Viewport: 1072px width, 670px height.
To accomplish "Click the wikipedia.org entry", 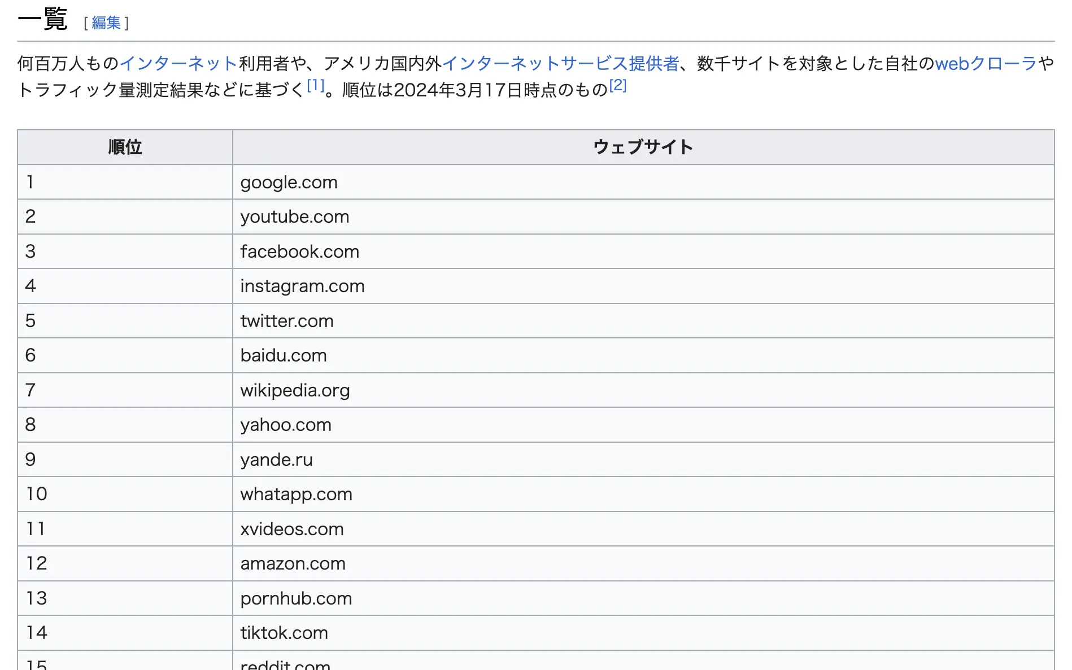I will coord(295,390).
